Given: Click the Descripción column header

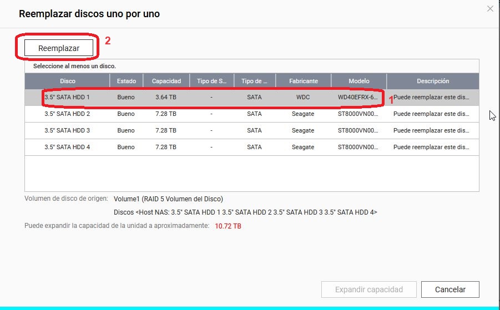Looking at the screenshot, I should [432, 81].
